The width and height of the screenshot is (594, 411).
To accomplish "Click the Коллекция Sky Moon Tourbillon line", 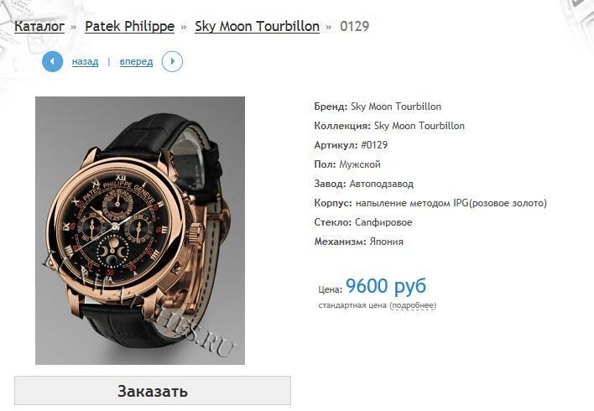I will pyautogui.click(x=389, y=126).
